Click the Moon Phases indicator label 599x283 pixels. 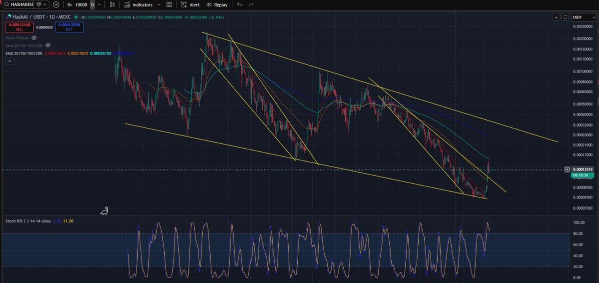pyautogui.click(x=17, y=38)
